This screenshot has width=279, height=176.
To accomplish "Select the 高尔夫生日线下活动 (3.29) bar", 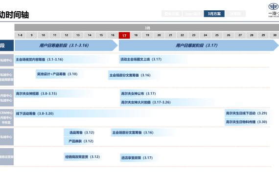I will 248,113.
